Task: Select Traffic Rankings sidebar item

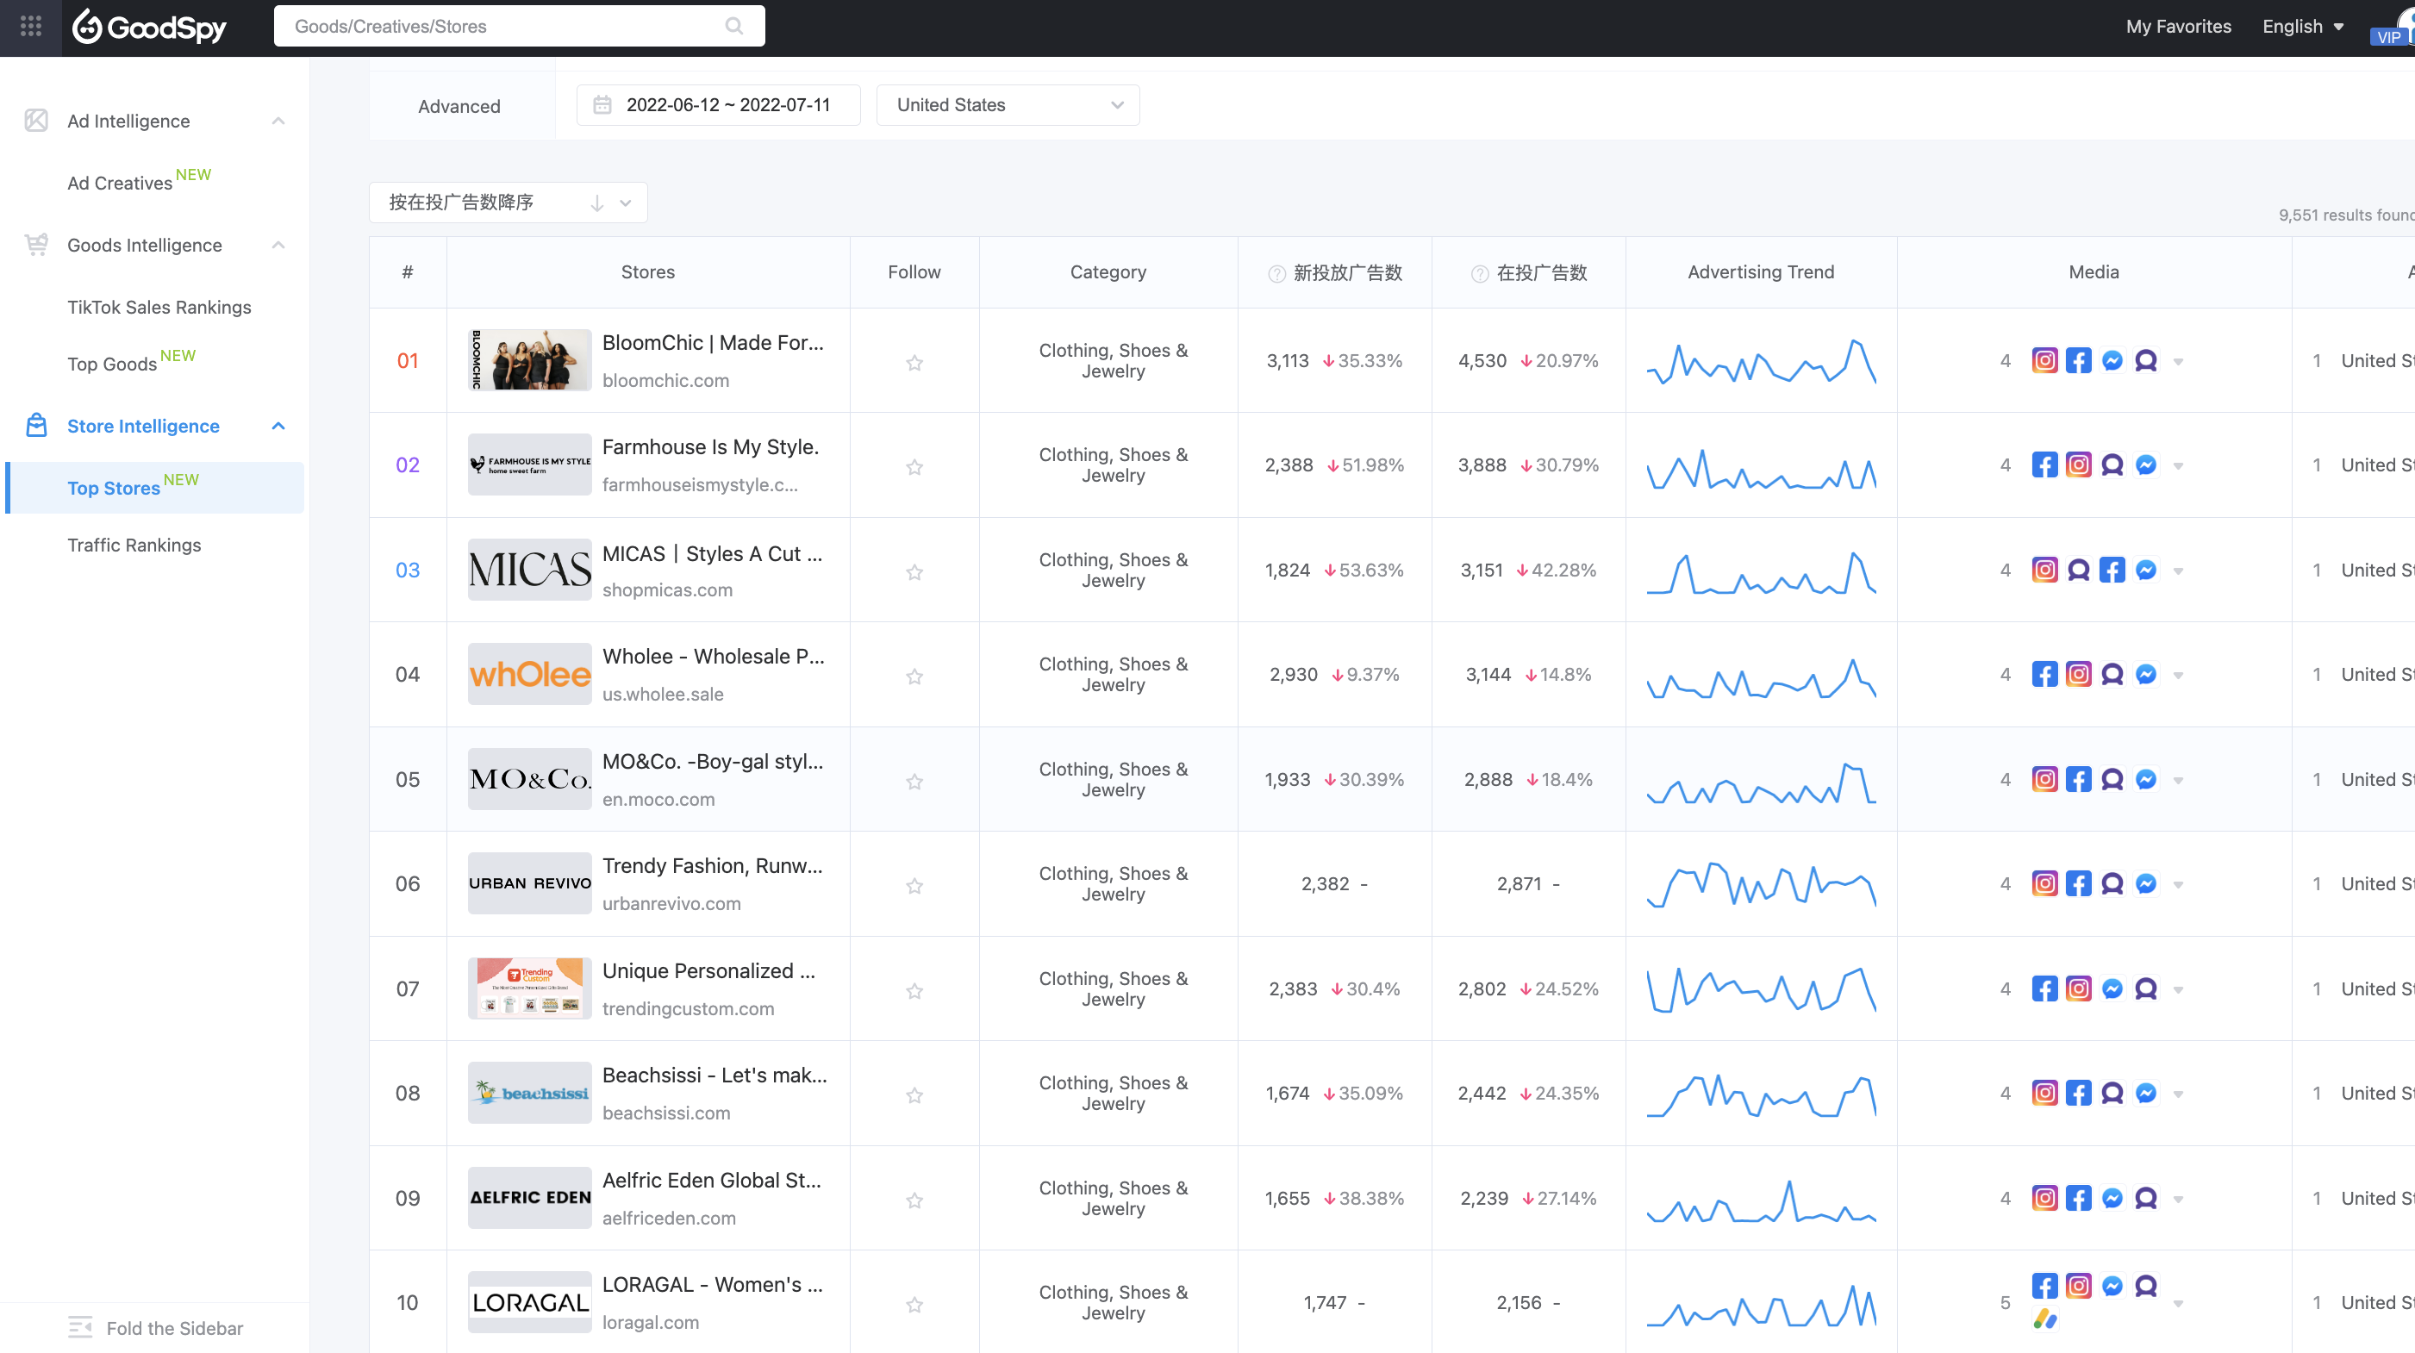Action: point(133,544)
